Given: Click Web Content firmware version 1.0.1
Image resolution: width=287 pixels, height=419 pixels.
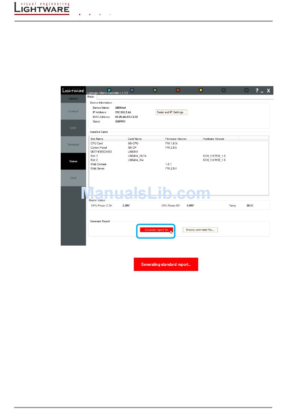Looking at the screenshot, I should coord(169,164).
